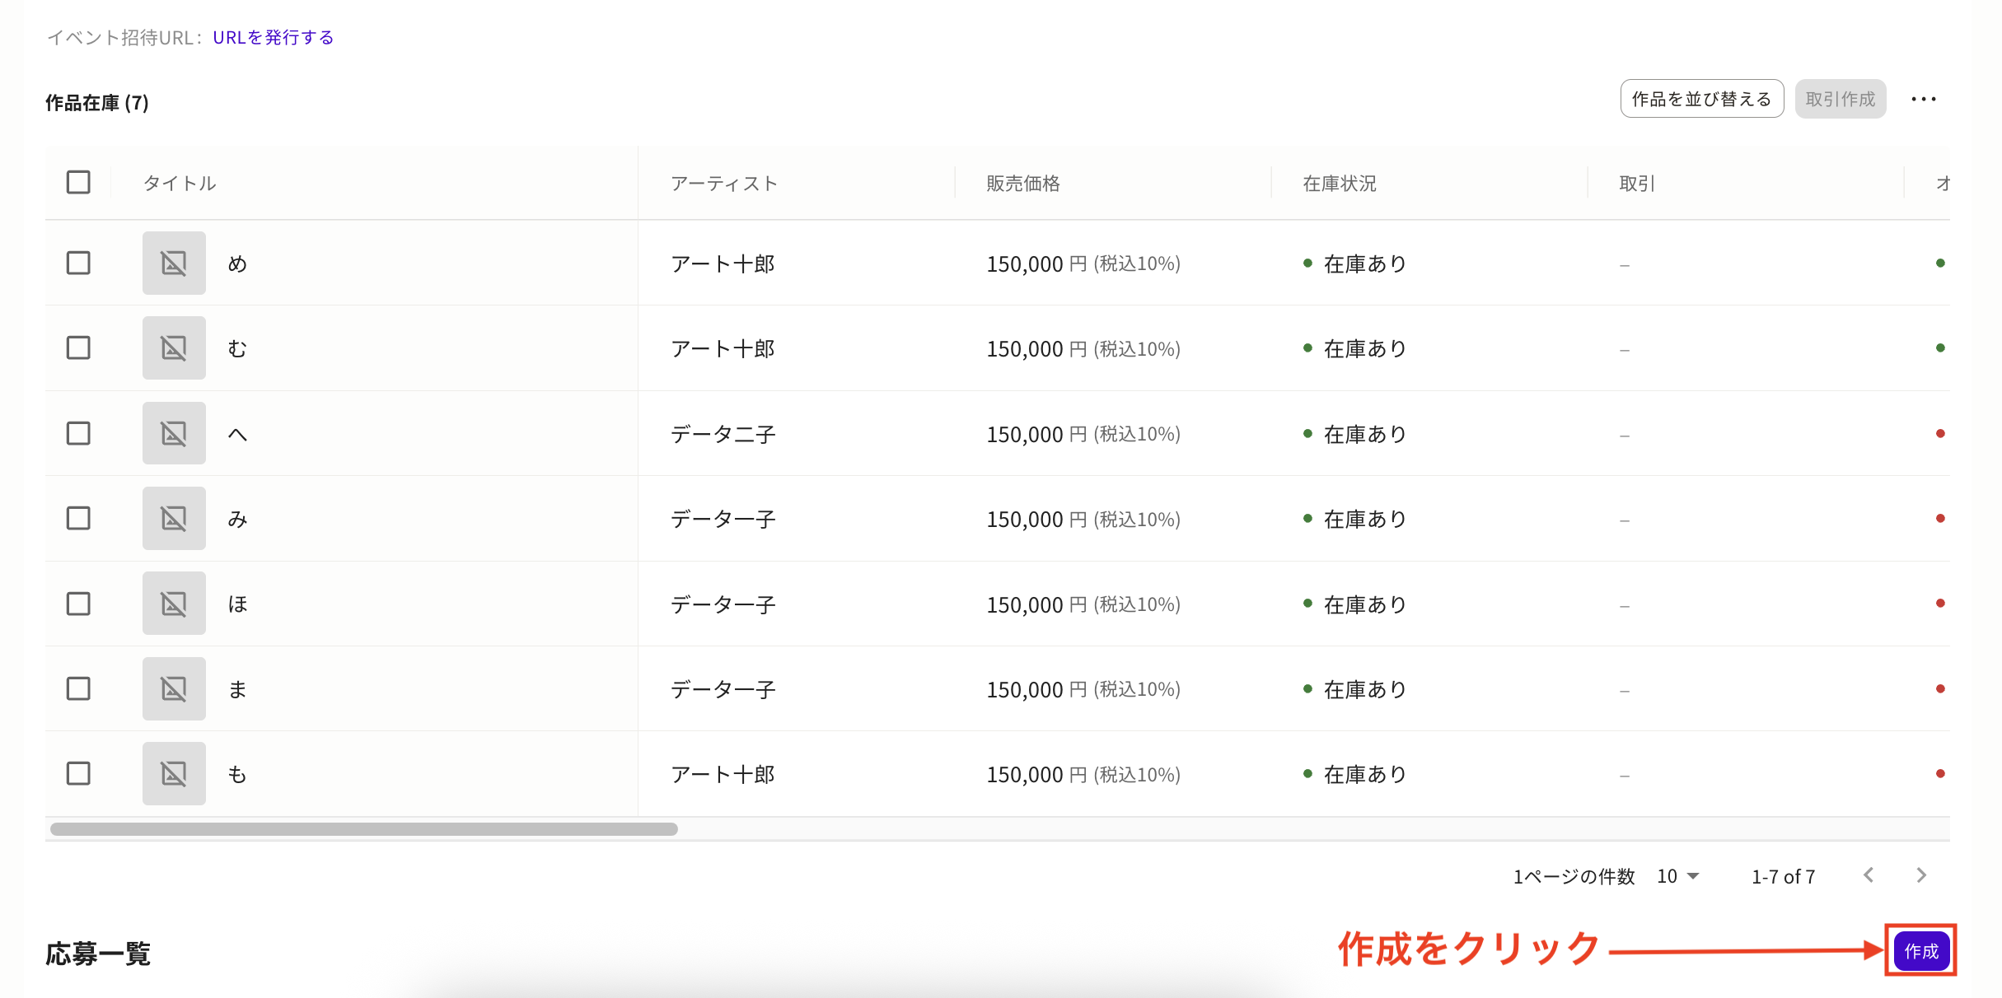Click the no-image thumbnail for む
The height and width of the screenshot is (998, 2002).
point(174,348)
